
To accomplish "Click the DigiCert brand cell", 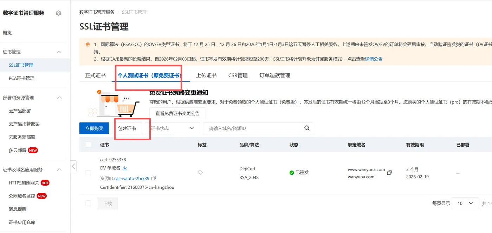I will coord(248,169).
